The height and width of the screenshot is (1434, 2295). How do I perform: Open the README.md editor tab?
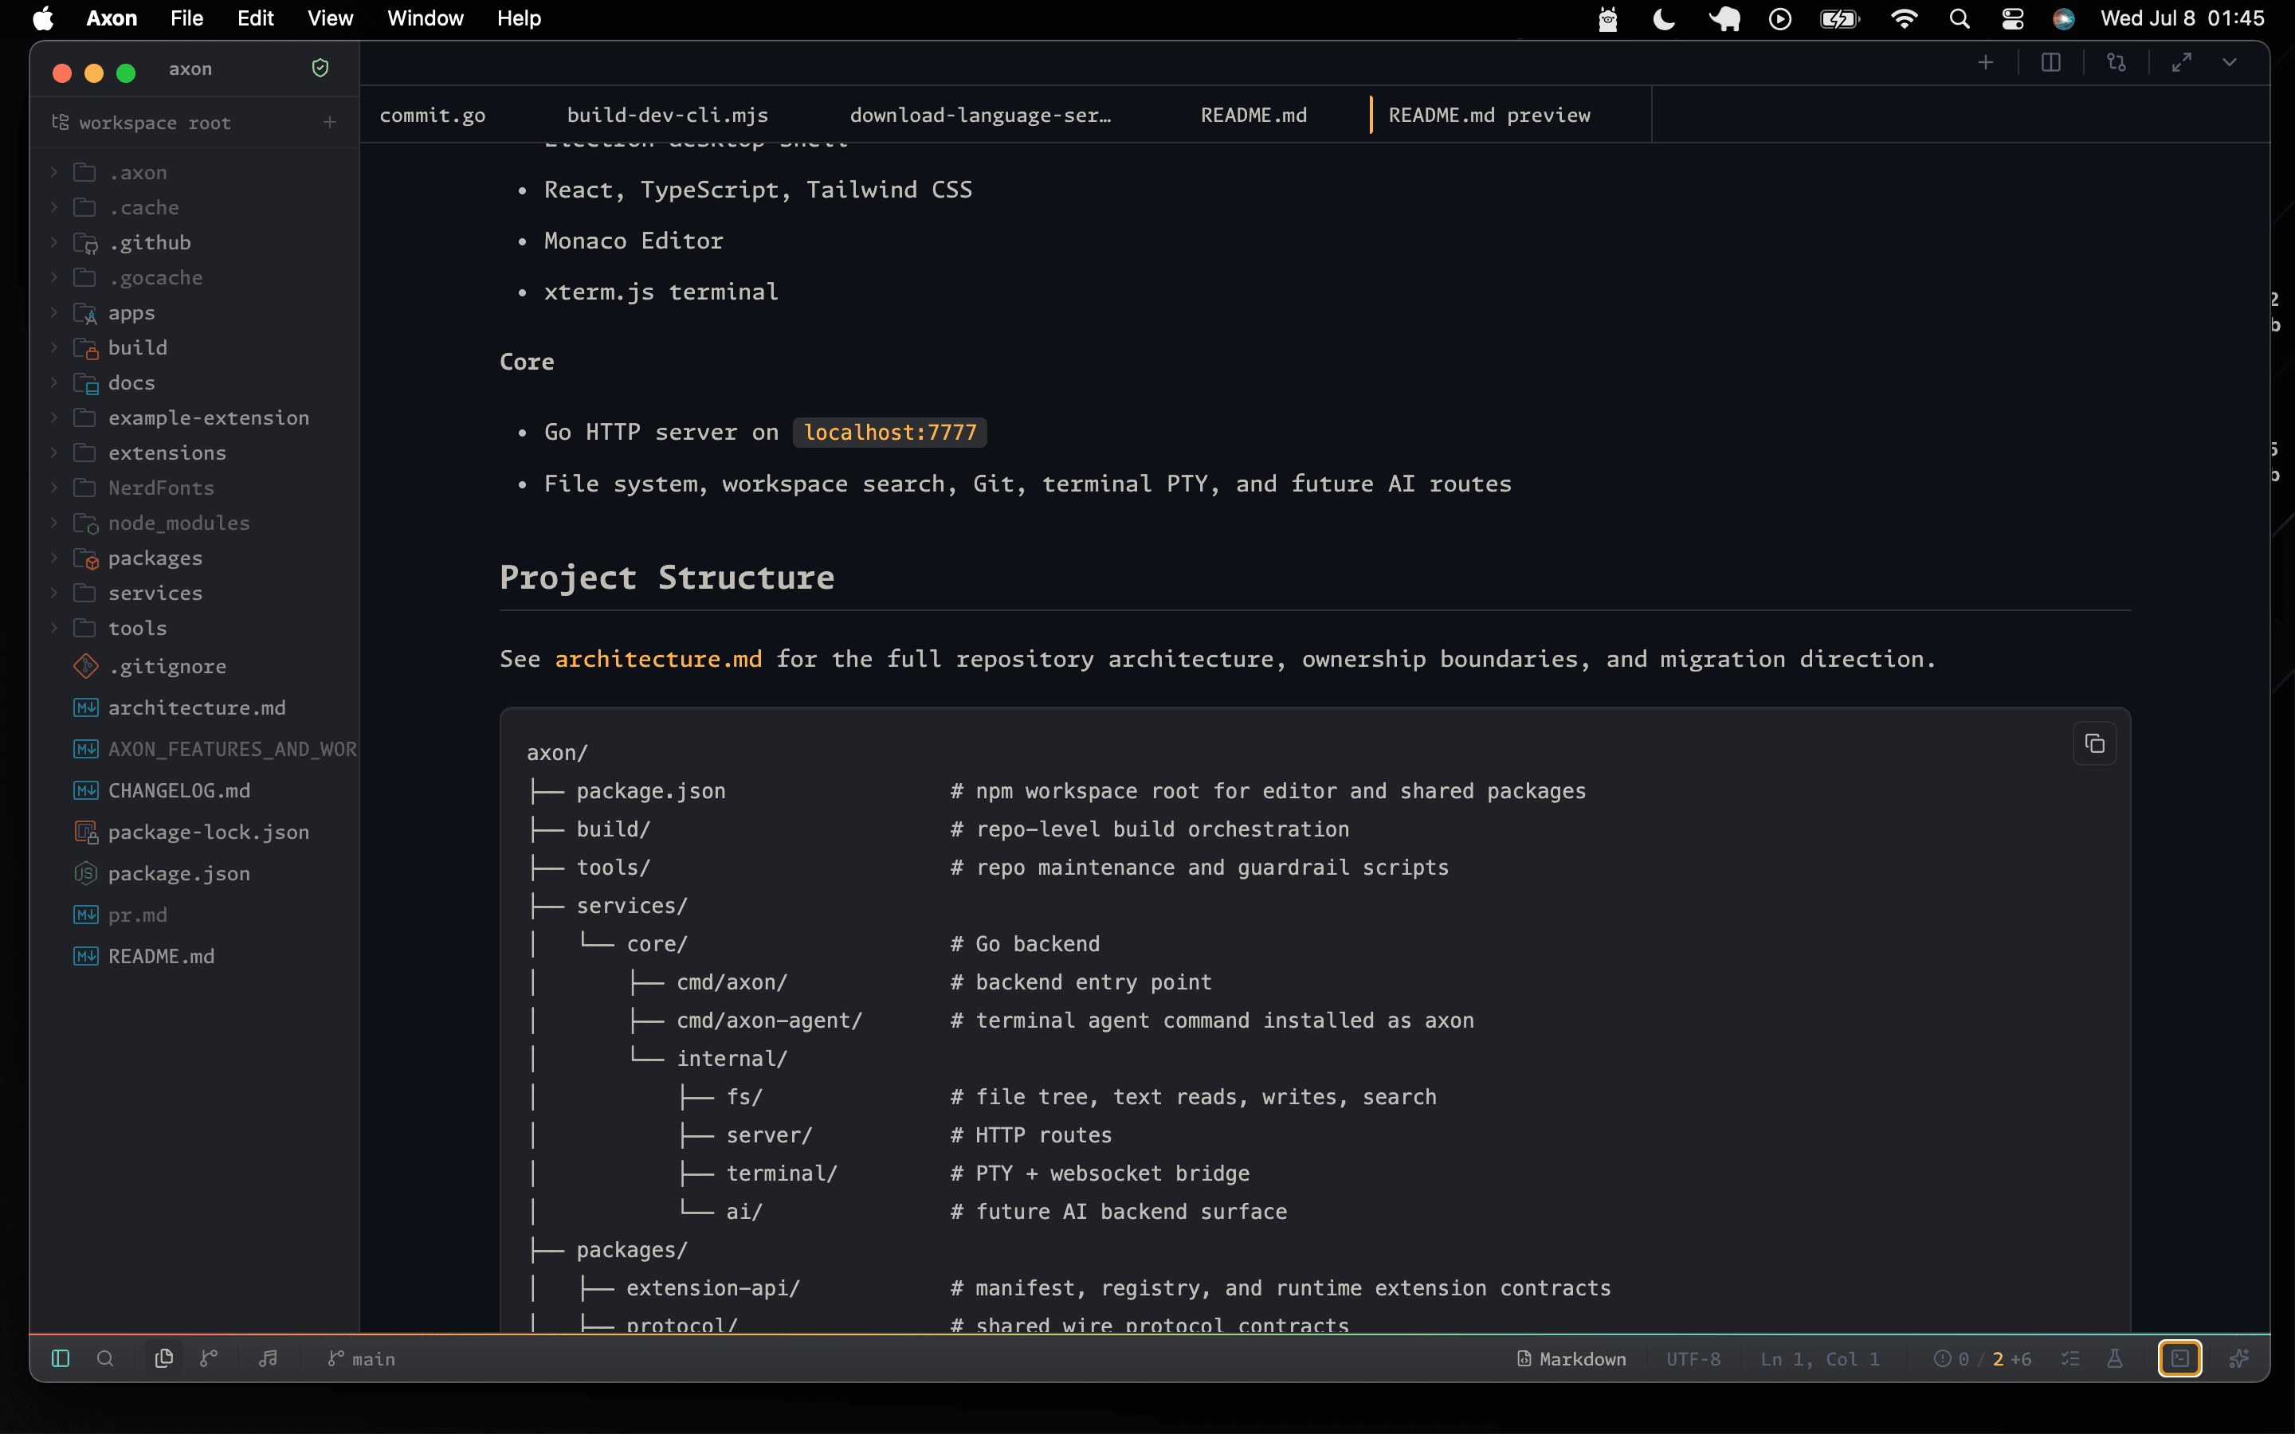1253,115
